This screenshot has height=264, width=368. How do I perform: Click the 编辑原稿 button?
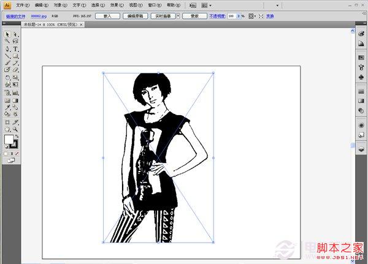134,16
